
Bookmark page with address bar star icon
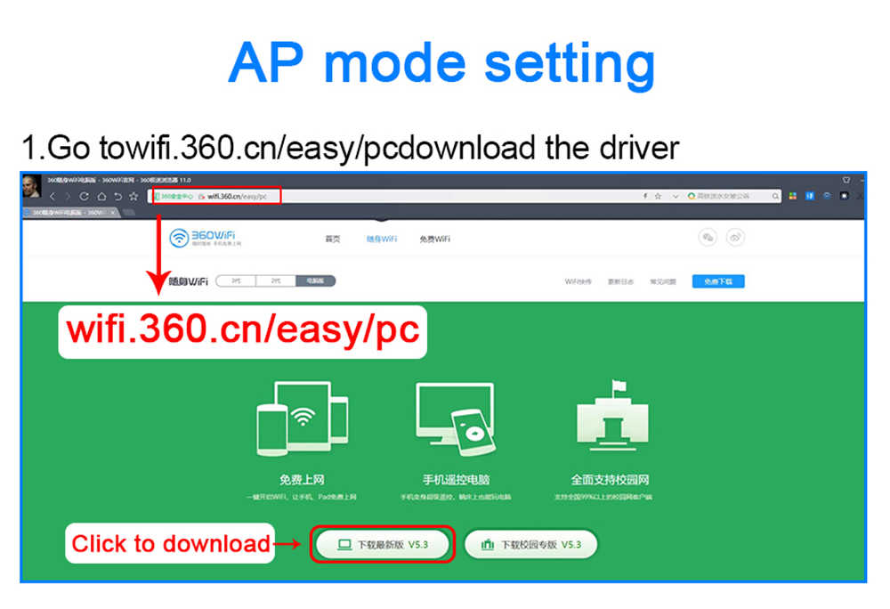(658, 196)
